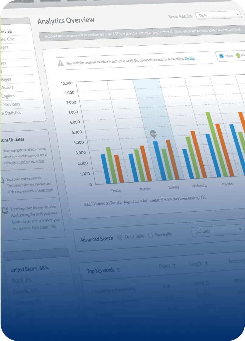Click the account maintenance notice banner
The height and width of the screenshot is (341, 245).
click(141, 33)
